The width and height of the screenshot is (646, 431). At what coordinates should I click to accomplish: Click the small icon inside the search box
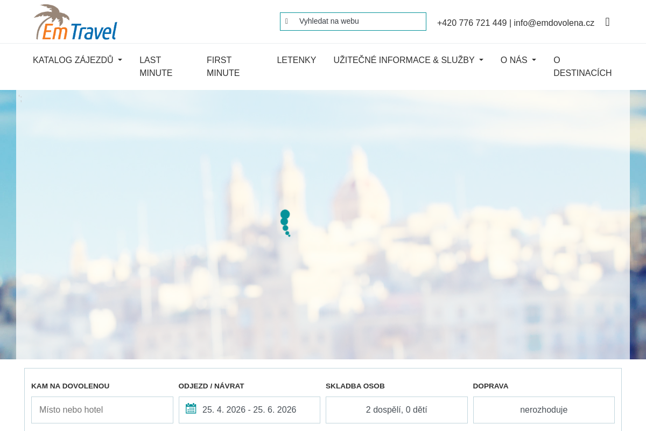tap(286, 22)
